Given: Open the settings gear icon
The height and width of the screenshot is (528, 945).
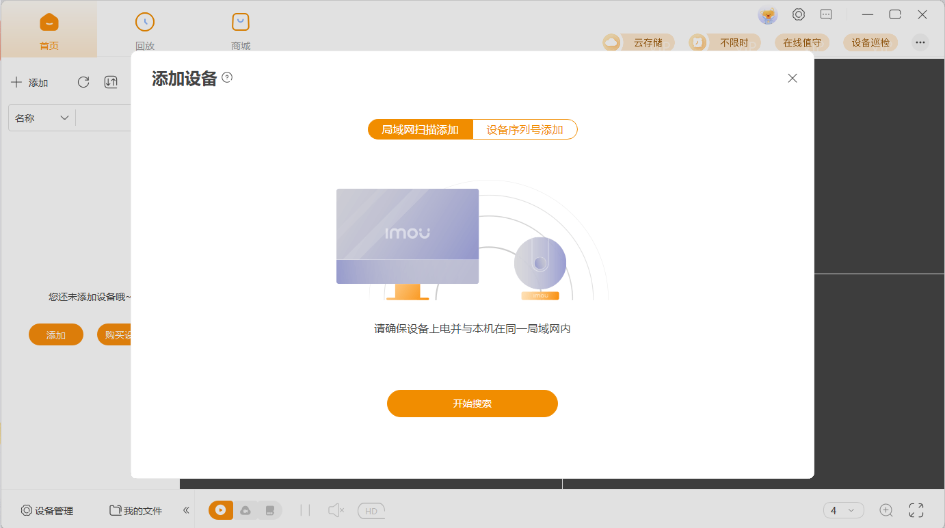Looking at the screenshot, I should 798,14.
